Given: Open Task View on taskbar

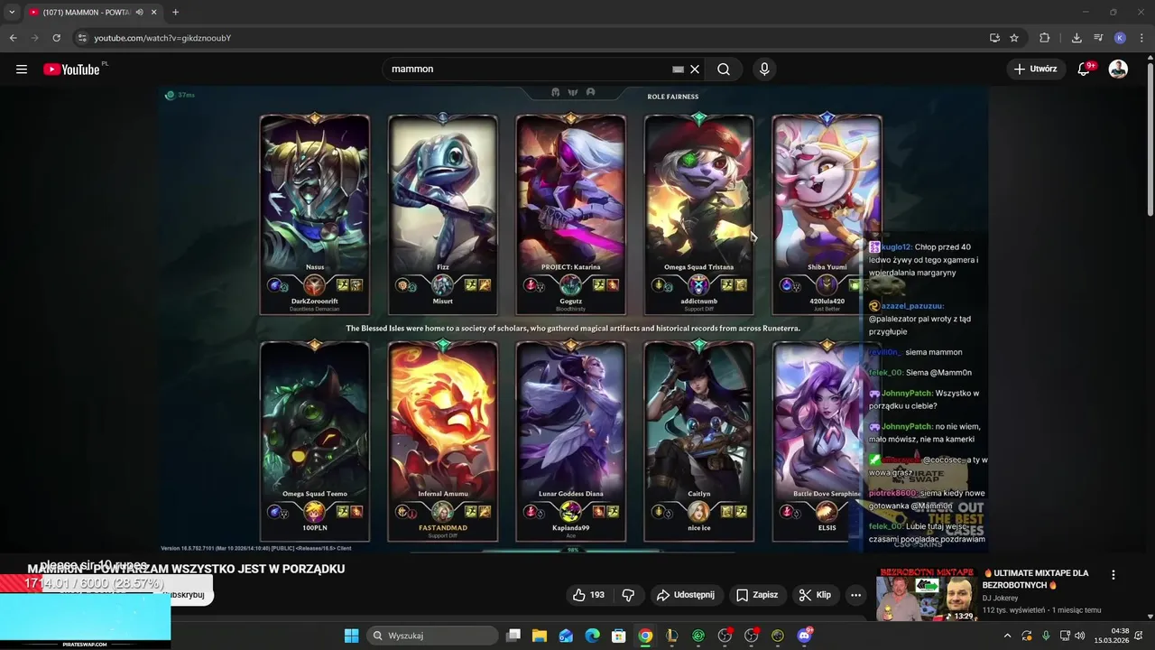Looking at the screenshot, I should coord(513,636).
